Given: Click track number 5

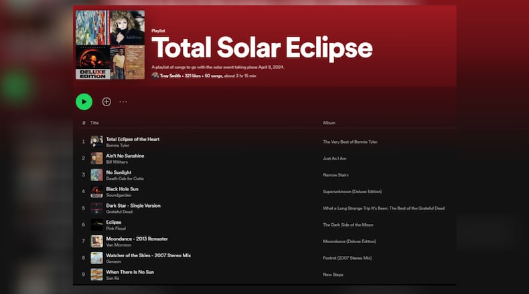Looking at the screenshot, I should 83,208.
